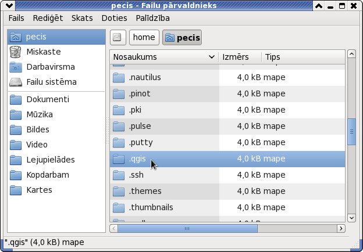The width and height of the screenshot is (363, 252).
Task: Click the mape type cell of .pki row
Action: 274,110
